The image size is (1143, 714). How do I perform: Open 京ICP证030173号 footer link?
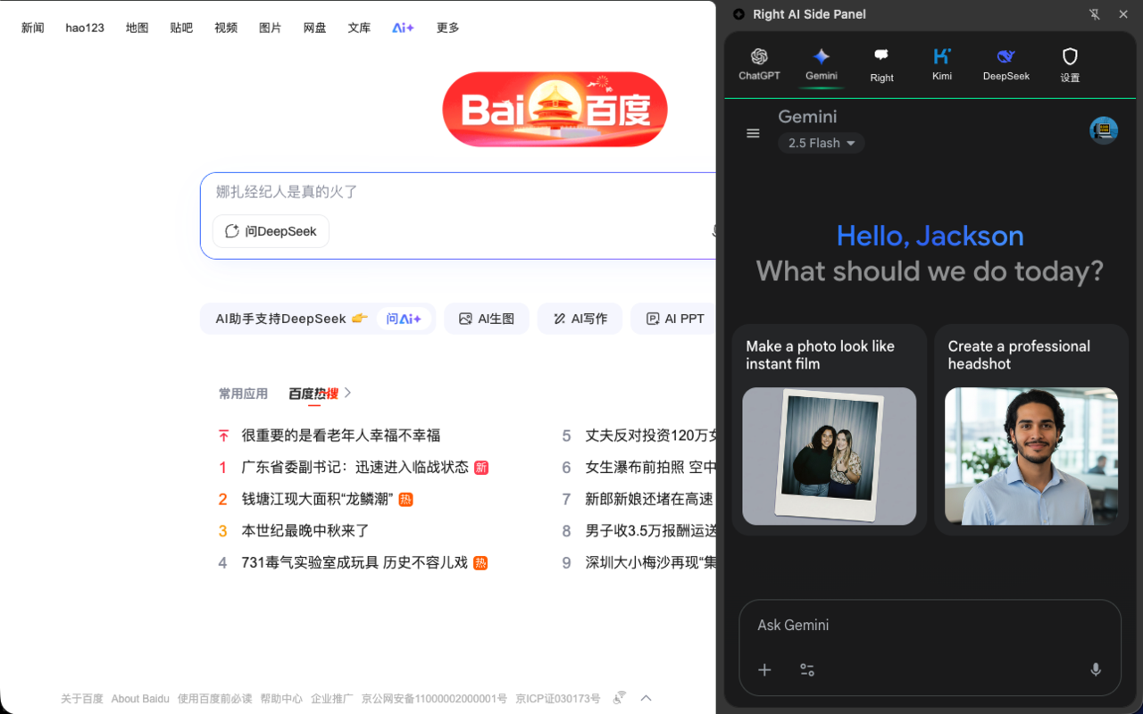[557, 699]
